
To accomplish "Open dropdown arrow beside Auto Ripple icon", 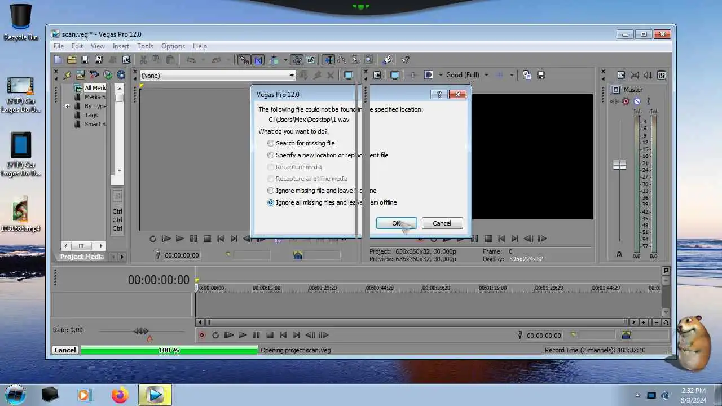I will [x=285, y=60].
